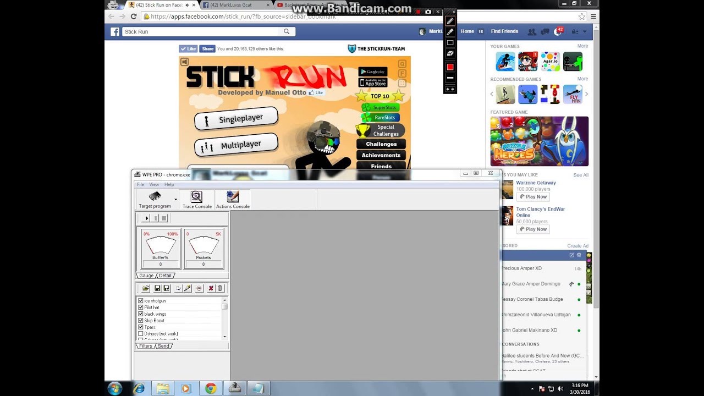Image resolution: width=704 pixels, height=396 pixels.
Task: Open the View menu in WPE PRO
Action: [x=154, y=184]
